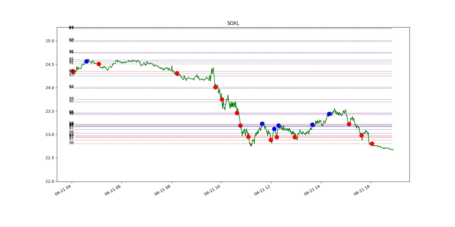Click the 06-21 08 x-axis label

[x=162, y=190]
